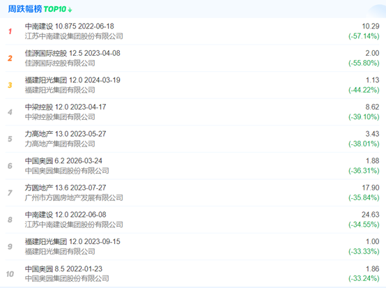Click the rank 1 red number badge
Image resolution: width=386 pixels, height=288 pixels.
pos(10,31)
